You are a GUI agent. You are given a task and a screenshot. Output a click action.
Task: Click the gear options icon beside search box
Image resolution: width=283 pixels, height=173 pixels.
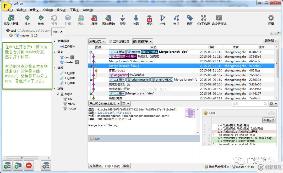point(273,104)
